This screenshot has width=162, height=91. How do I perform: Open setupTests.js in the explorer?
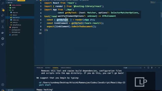(x=17, y=25)
